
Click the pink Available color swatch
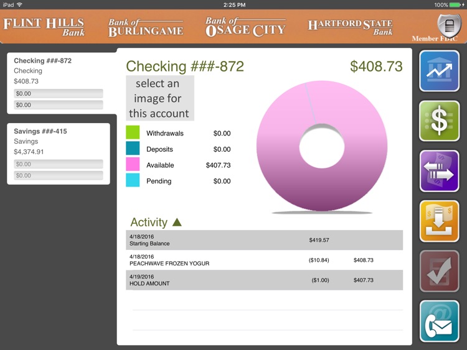(x=133, y=164)
